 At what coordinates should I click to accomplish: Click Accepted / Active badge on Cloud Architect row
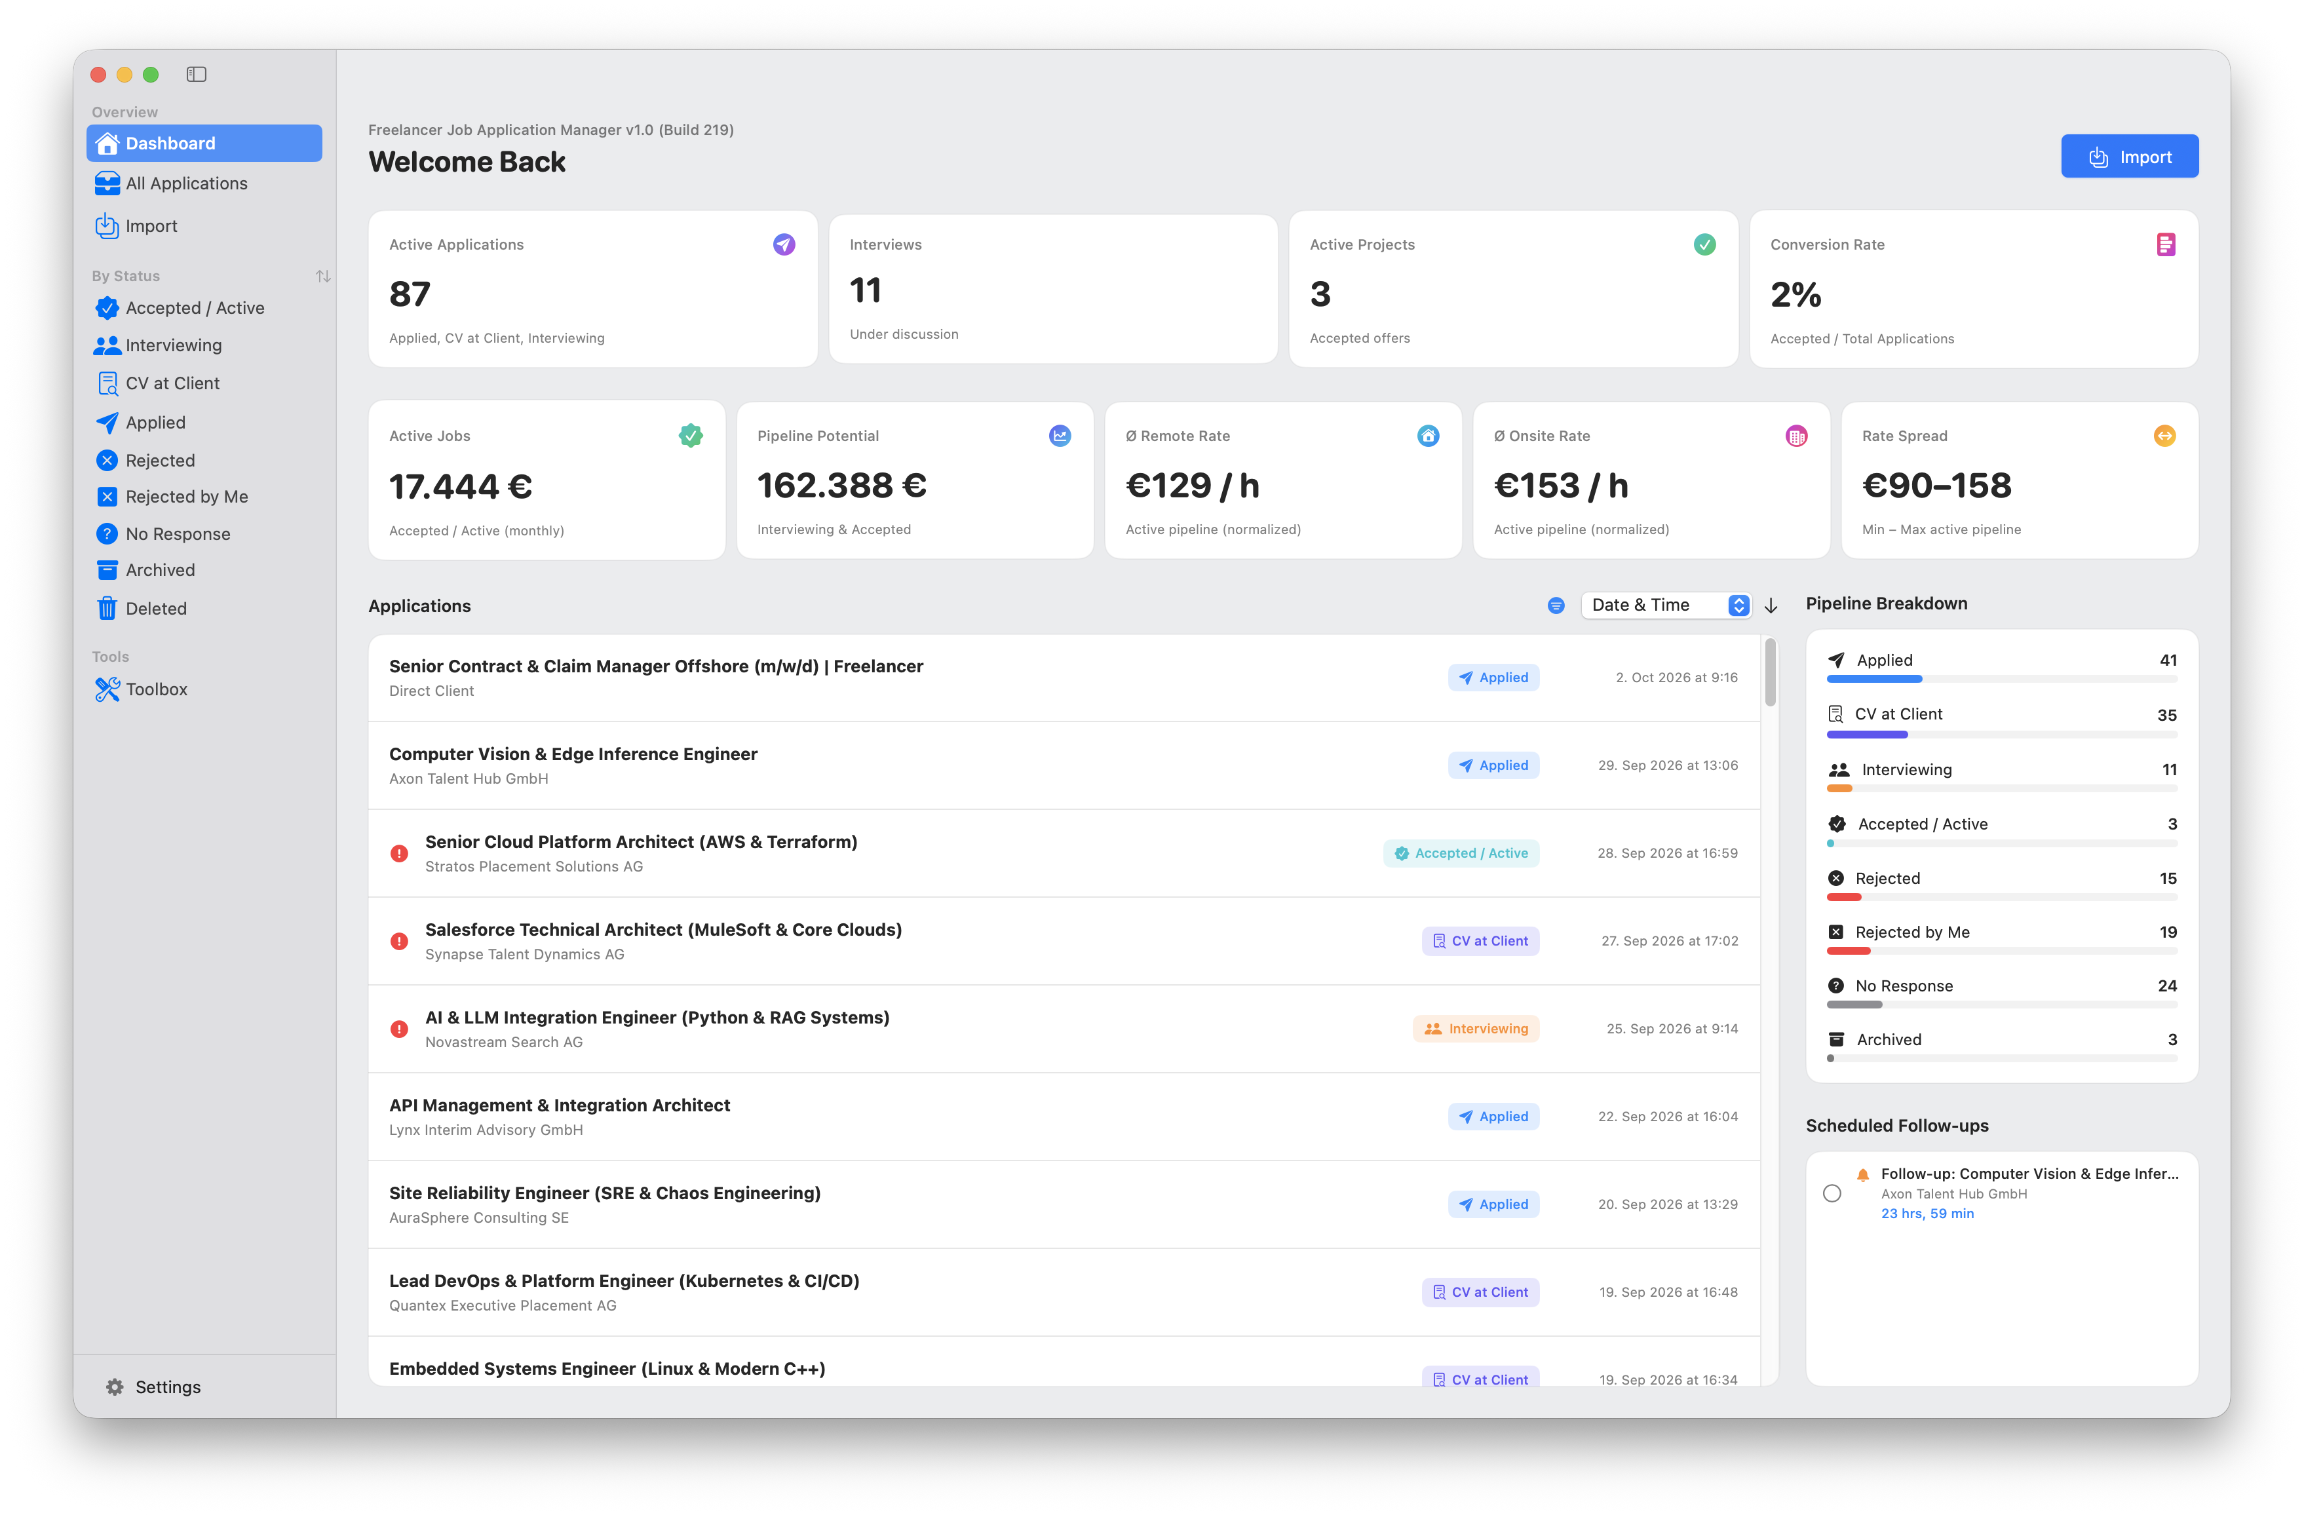click(1461, 854)
